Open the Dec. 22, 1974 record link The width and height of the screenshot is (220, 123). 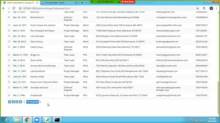[20, 17]
